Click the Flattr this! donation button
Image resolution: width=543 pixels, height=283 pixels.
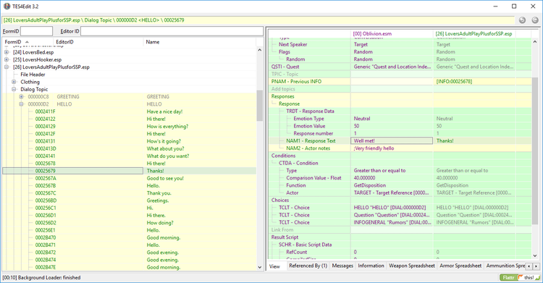520,277
